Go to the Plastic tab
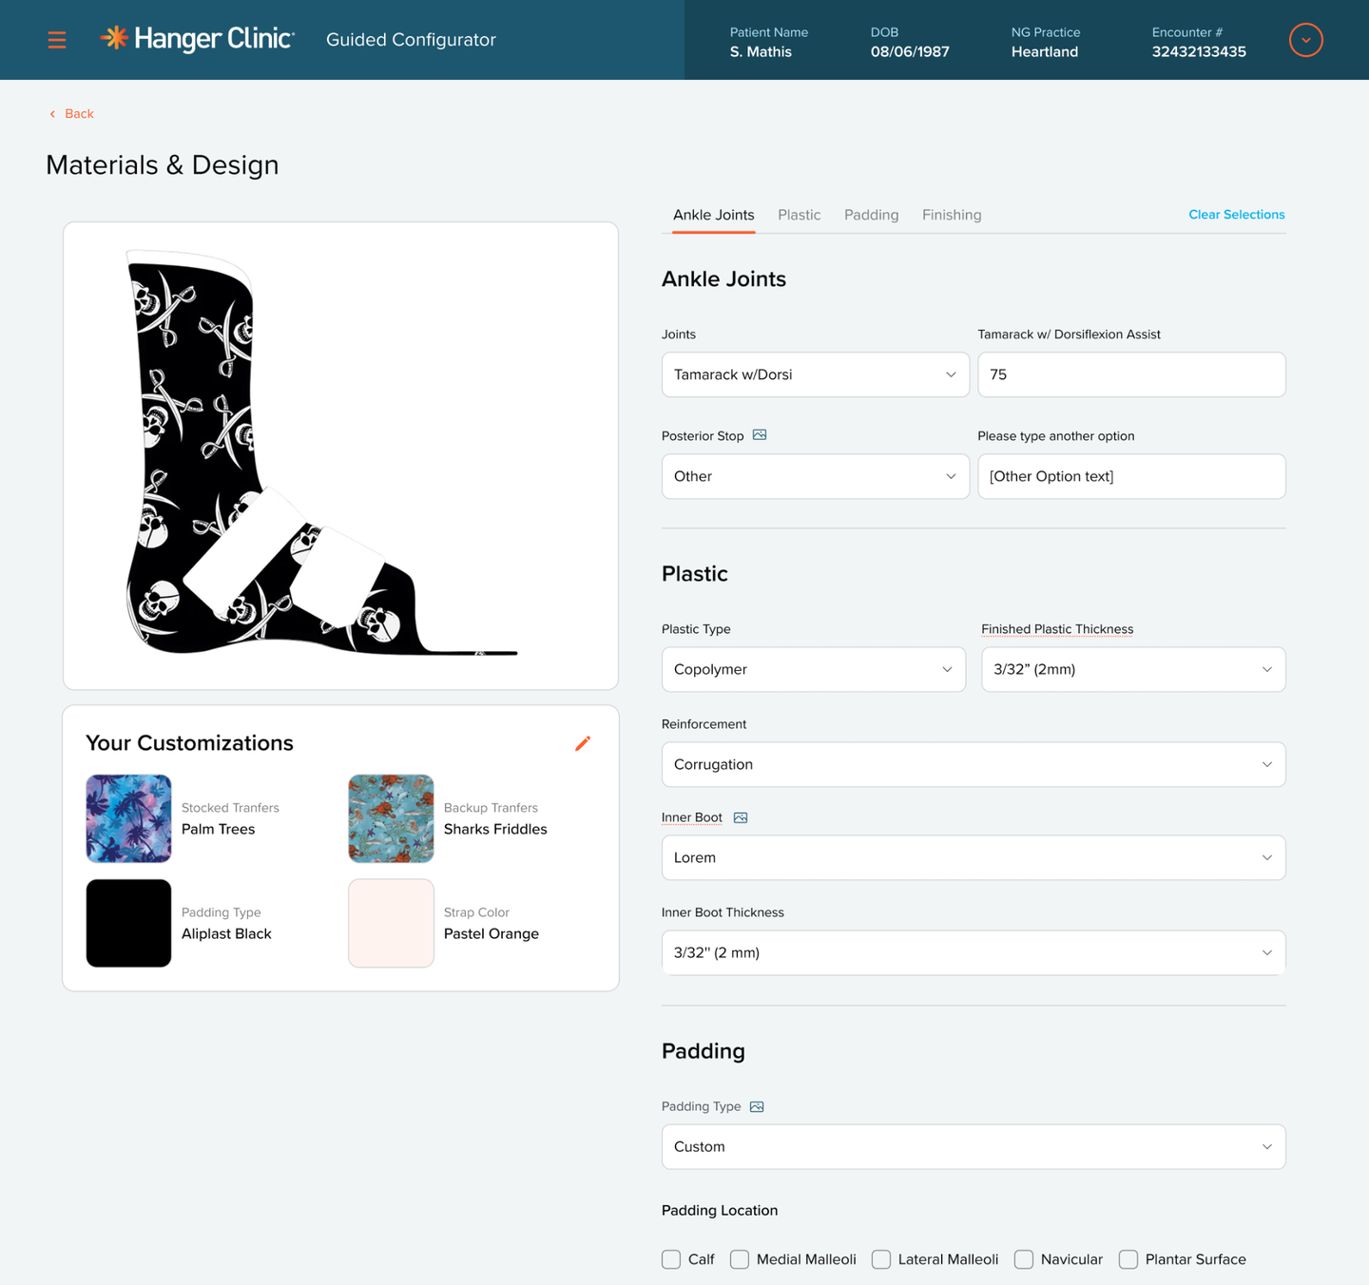Viewport: 1369px width, 1285px height. [800, 215]
